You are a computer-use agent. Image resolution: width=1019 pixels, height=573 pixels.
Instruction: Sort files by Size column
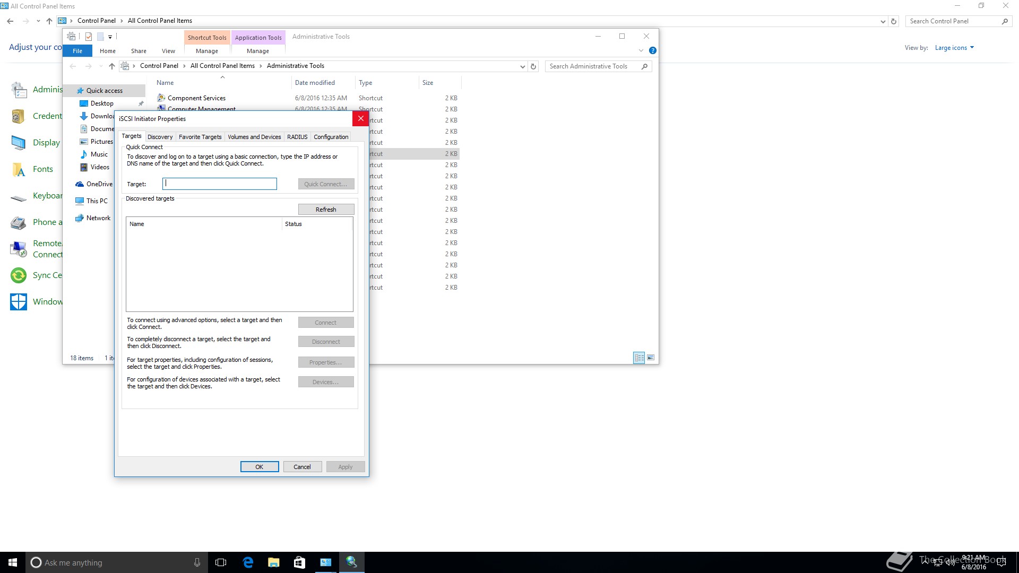click(439, 83)
